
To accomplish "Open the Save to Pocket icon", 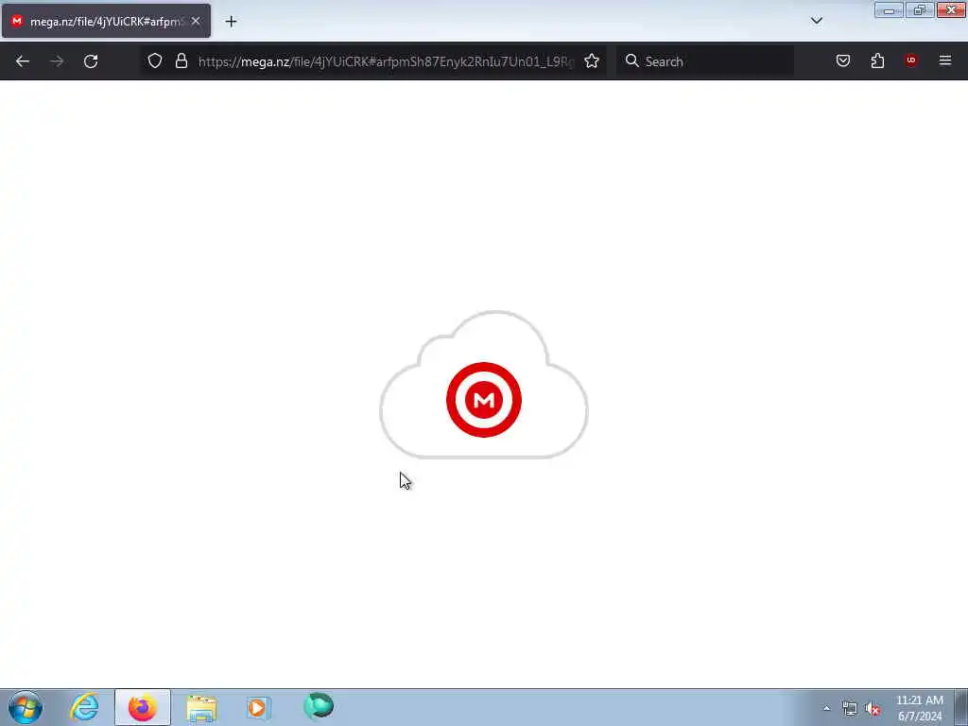I will [x=843, y=60].
